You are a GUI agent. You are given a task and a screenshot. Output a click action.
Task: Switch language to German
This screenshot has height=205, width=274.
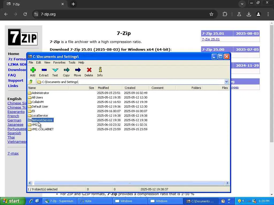tap(14, 120)
